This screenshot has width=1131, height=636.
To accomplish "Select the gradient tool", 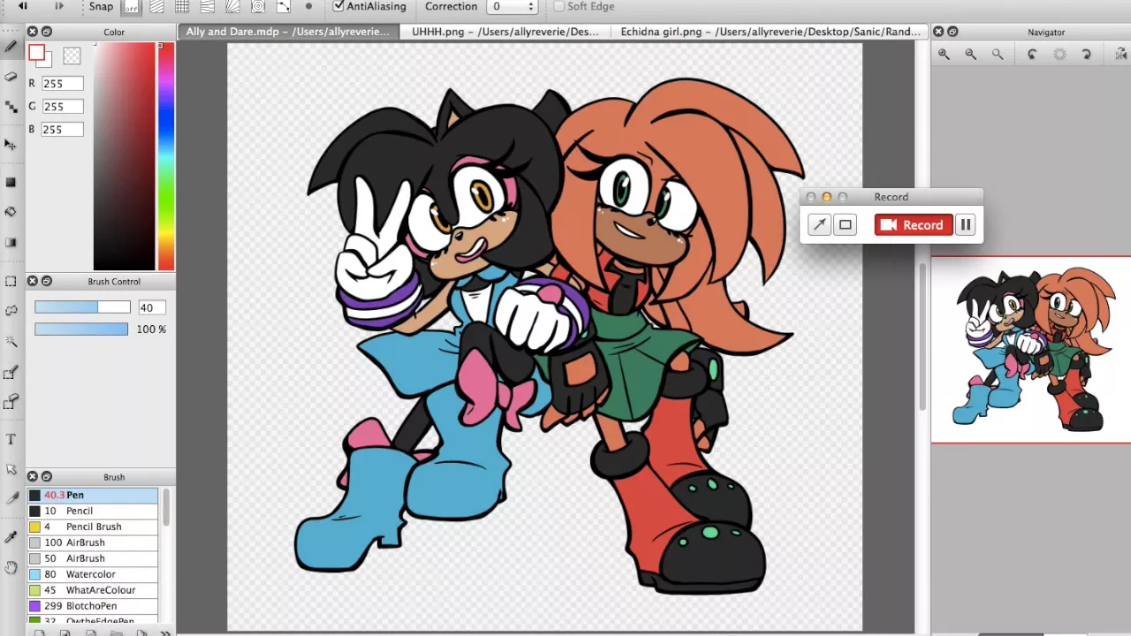I will 11,242.
